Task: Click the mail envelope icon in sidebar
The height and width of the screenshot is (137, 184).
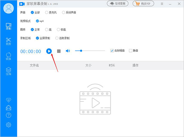Action: pos(8,108)
